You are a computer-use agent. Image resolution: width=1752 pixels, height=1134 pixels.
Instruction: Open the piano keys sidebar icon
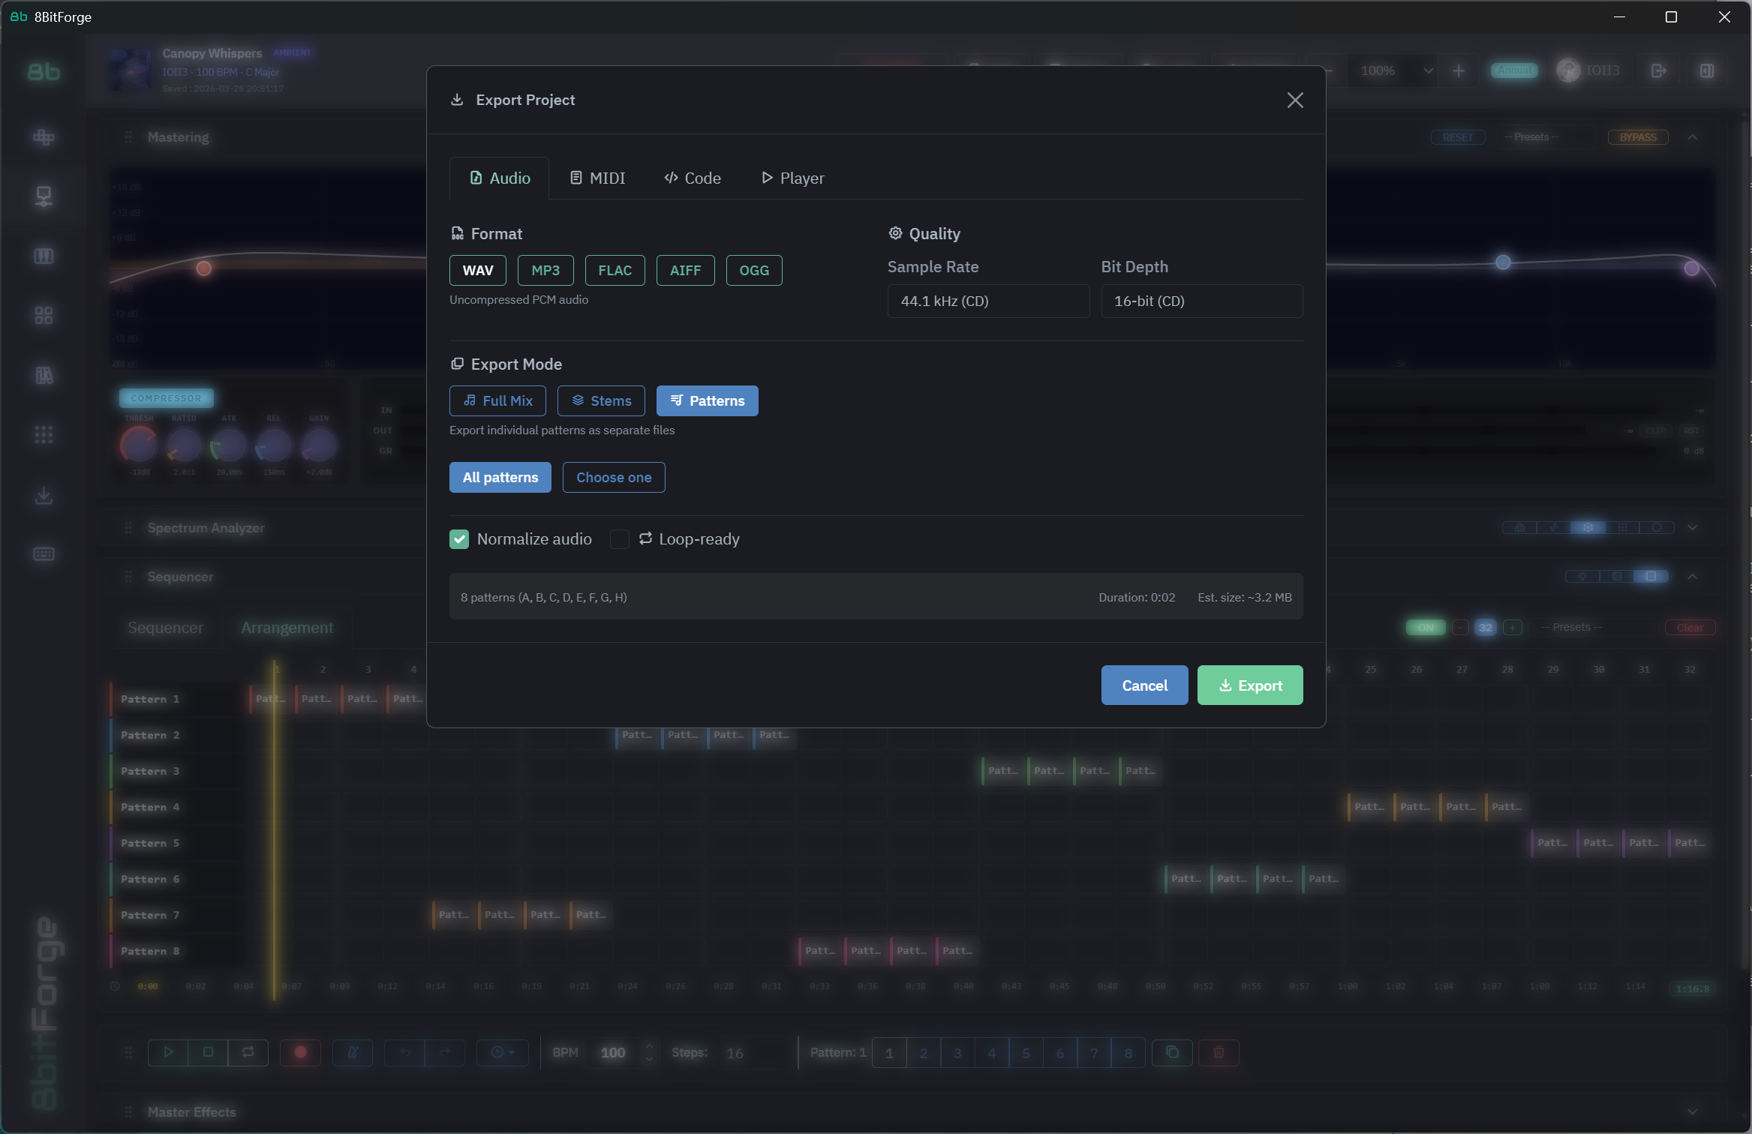click(x=44, y=256)
